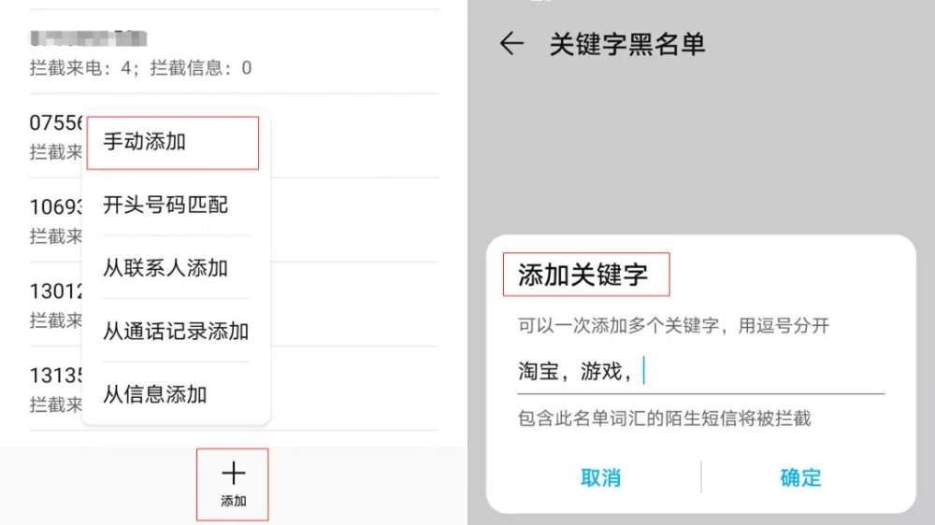
Task: Click the 添加关键字 dialog heading
Action: coord(582,276)
